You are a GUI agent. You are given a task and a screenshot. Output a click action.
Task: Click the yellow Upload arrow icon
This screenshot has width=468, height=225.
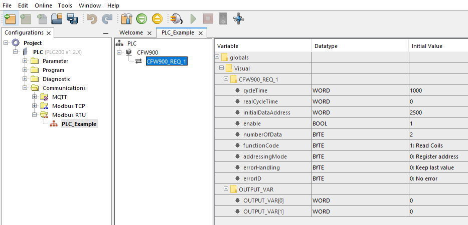pos(157,19)
